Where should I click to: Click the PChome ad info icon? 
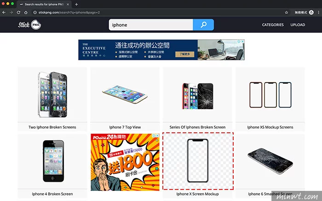pyautogui.click(x=154, y=136)
